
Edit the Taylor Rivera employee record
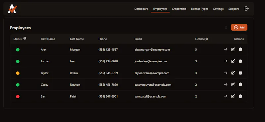click(x=233, y=73)
